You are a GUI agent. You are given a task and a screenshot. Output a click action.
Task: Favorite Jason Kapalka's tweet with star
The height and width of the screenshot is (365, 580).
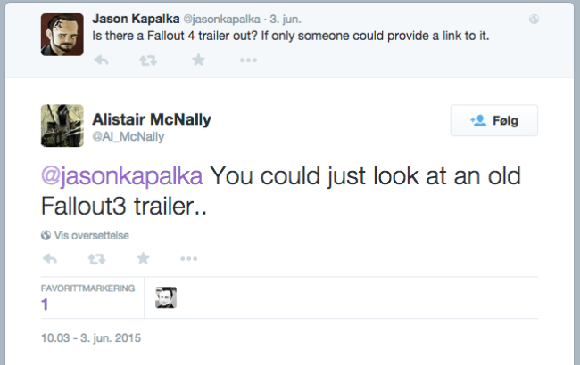[199, 60]
